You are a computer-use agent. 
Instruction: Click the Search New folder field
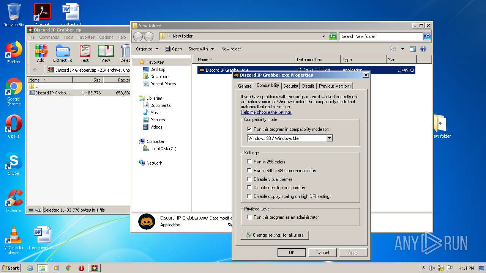pyautogui.click(x=381, y=36)
